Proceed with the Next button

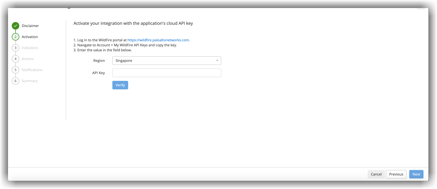(416, 174)
